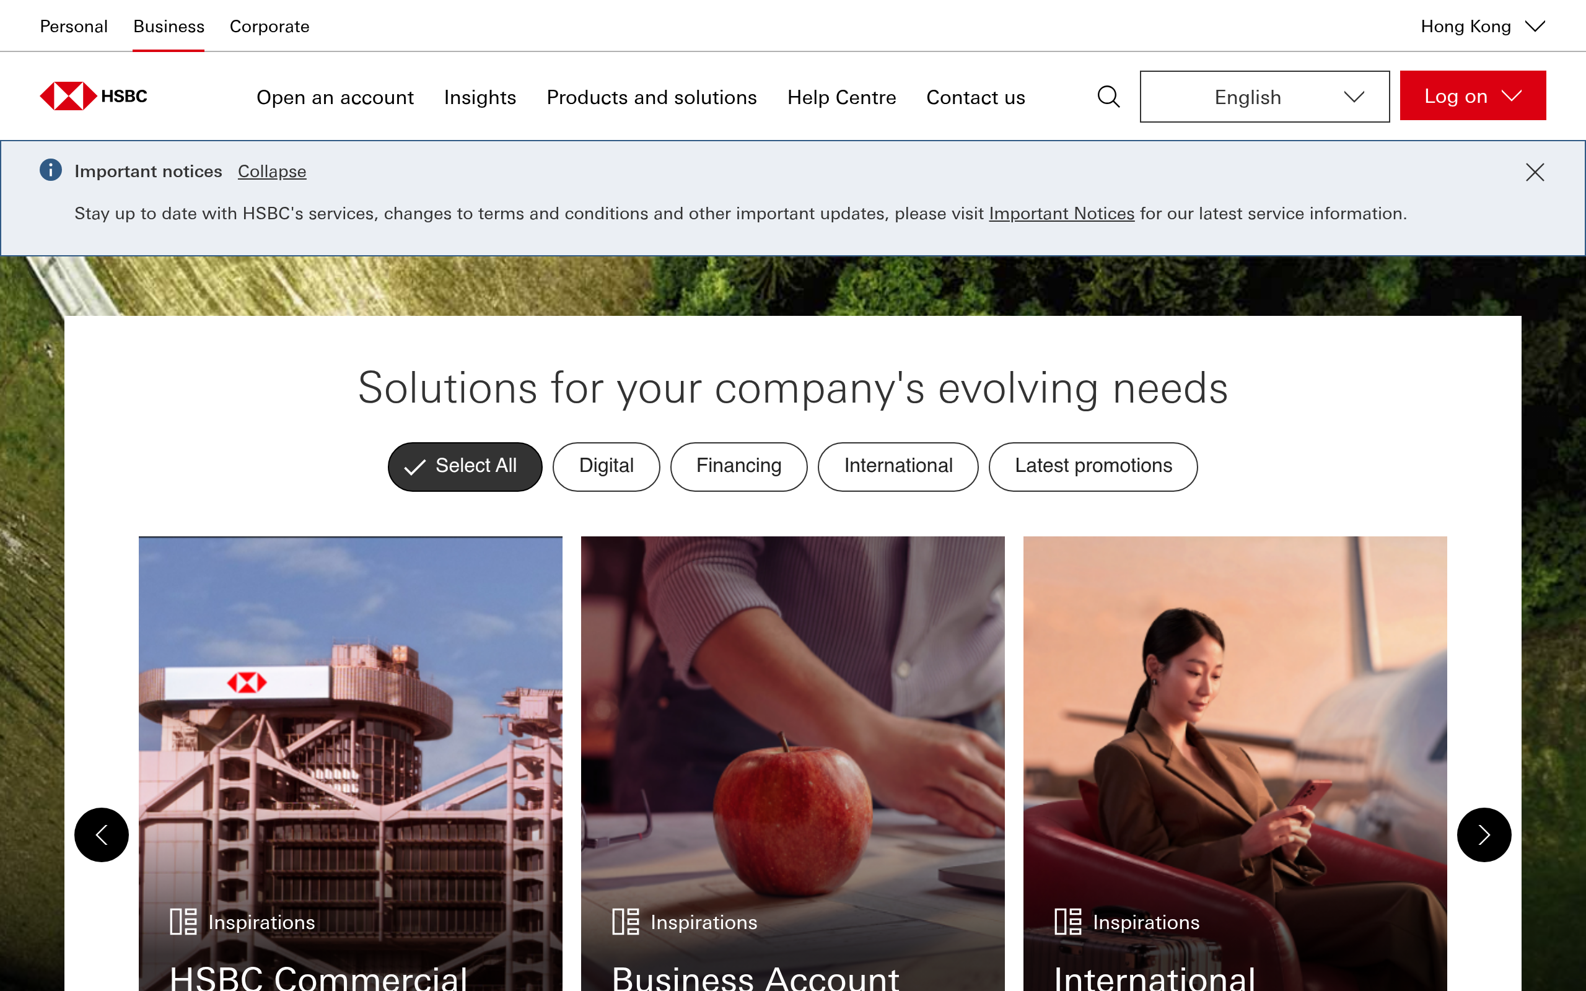Dismiss the important notices banner with the X
The height and width of the screenshot is (991, 1586).
point(1535,172)
